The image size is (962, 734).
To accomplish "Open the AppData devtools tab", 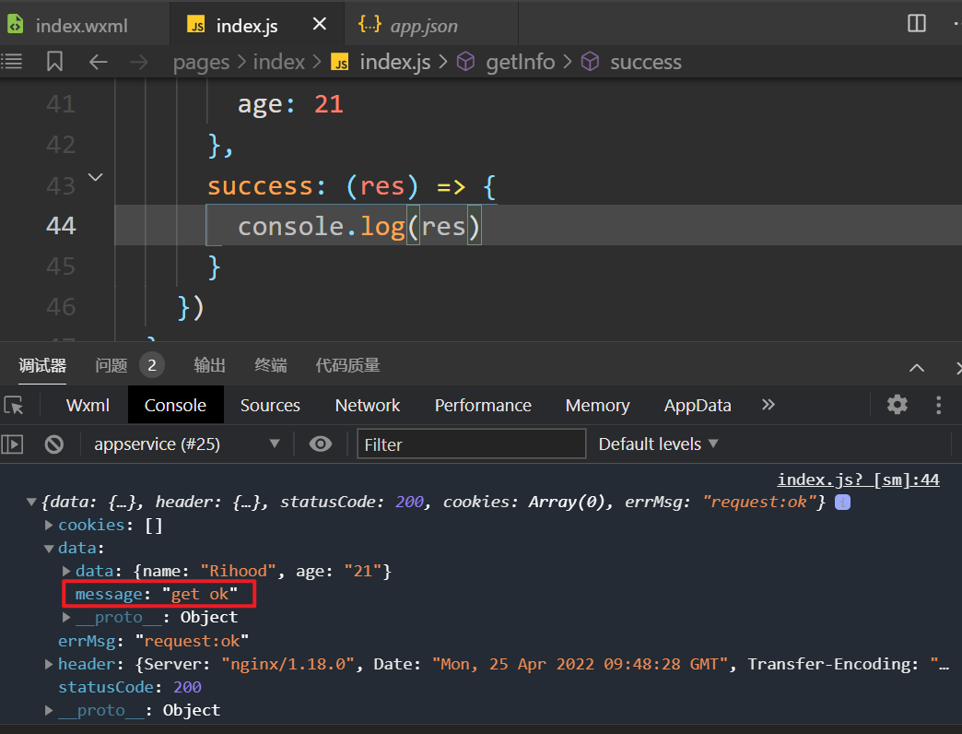I will point(698,406).
